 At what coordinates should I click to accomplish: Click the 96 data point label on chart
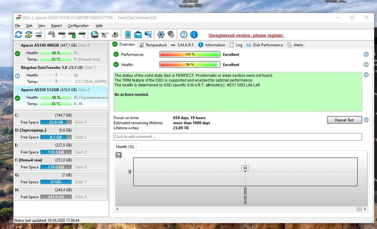coord(245,168)
